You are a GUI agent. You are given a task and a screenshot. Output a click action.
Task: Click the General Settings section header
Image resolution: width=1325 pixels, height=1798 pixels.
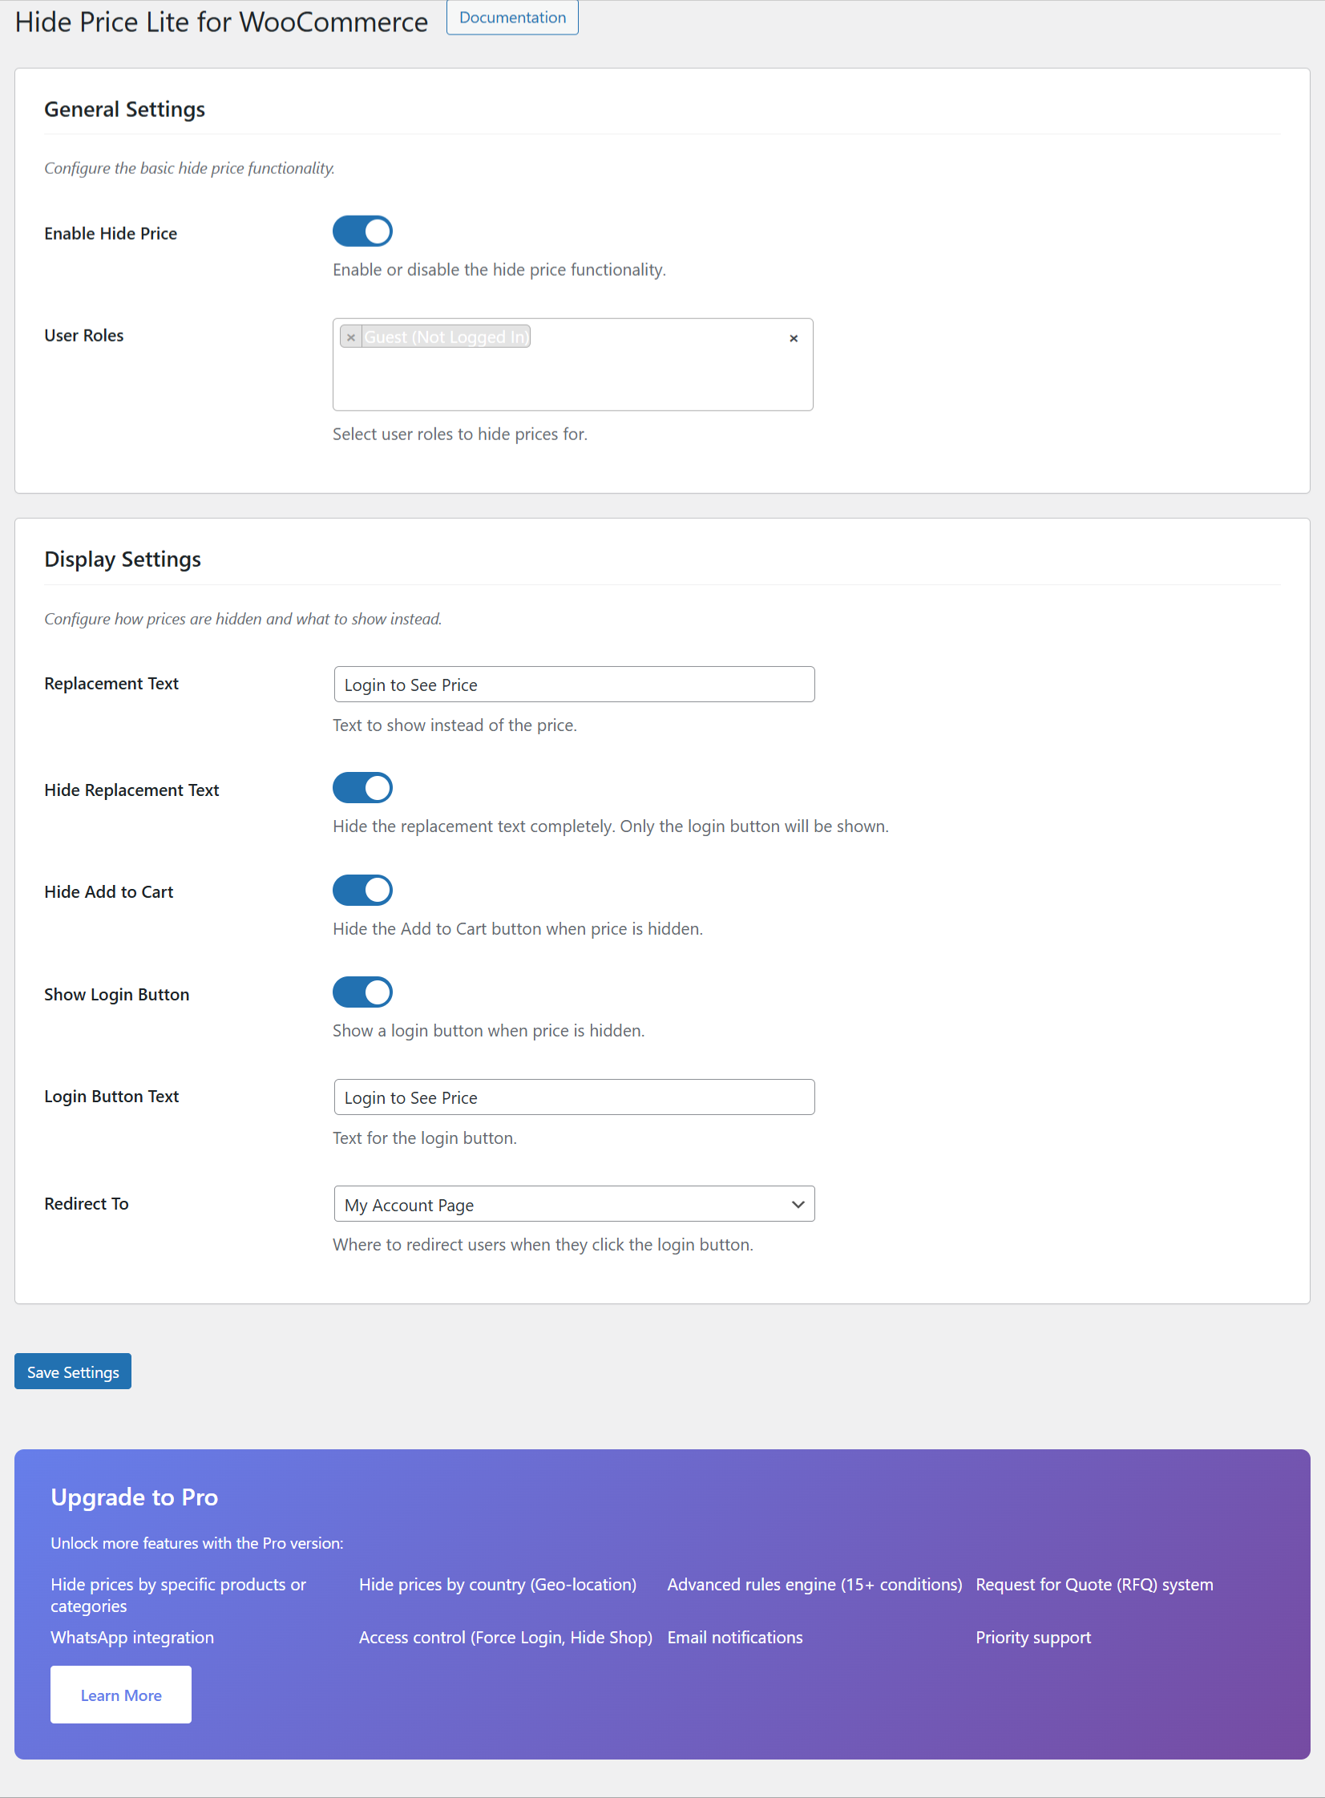coord(124,109)
